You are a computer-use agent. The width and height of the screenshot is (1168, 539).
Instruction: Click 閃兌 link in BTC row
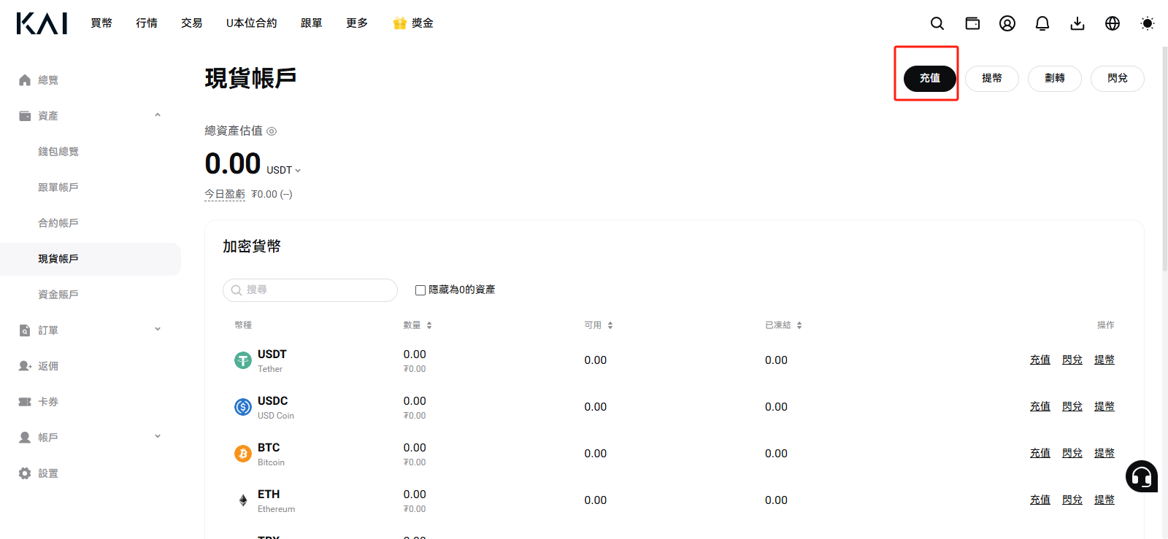(x=1072, y=453)
